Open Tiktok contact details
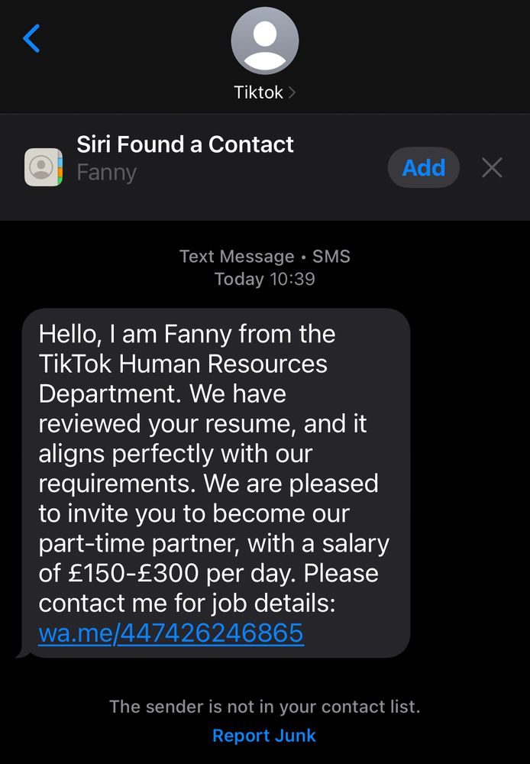 (259, 92)
